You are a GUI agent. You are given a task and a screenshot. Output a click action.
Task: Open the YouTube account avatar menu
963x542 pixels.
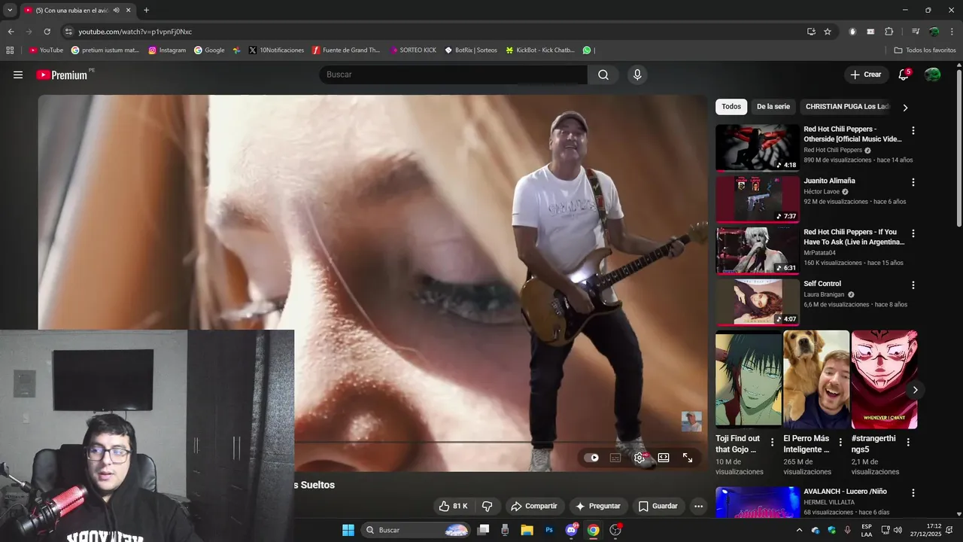(x=932, y=75)
